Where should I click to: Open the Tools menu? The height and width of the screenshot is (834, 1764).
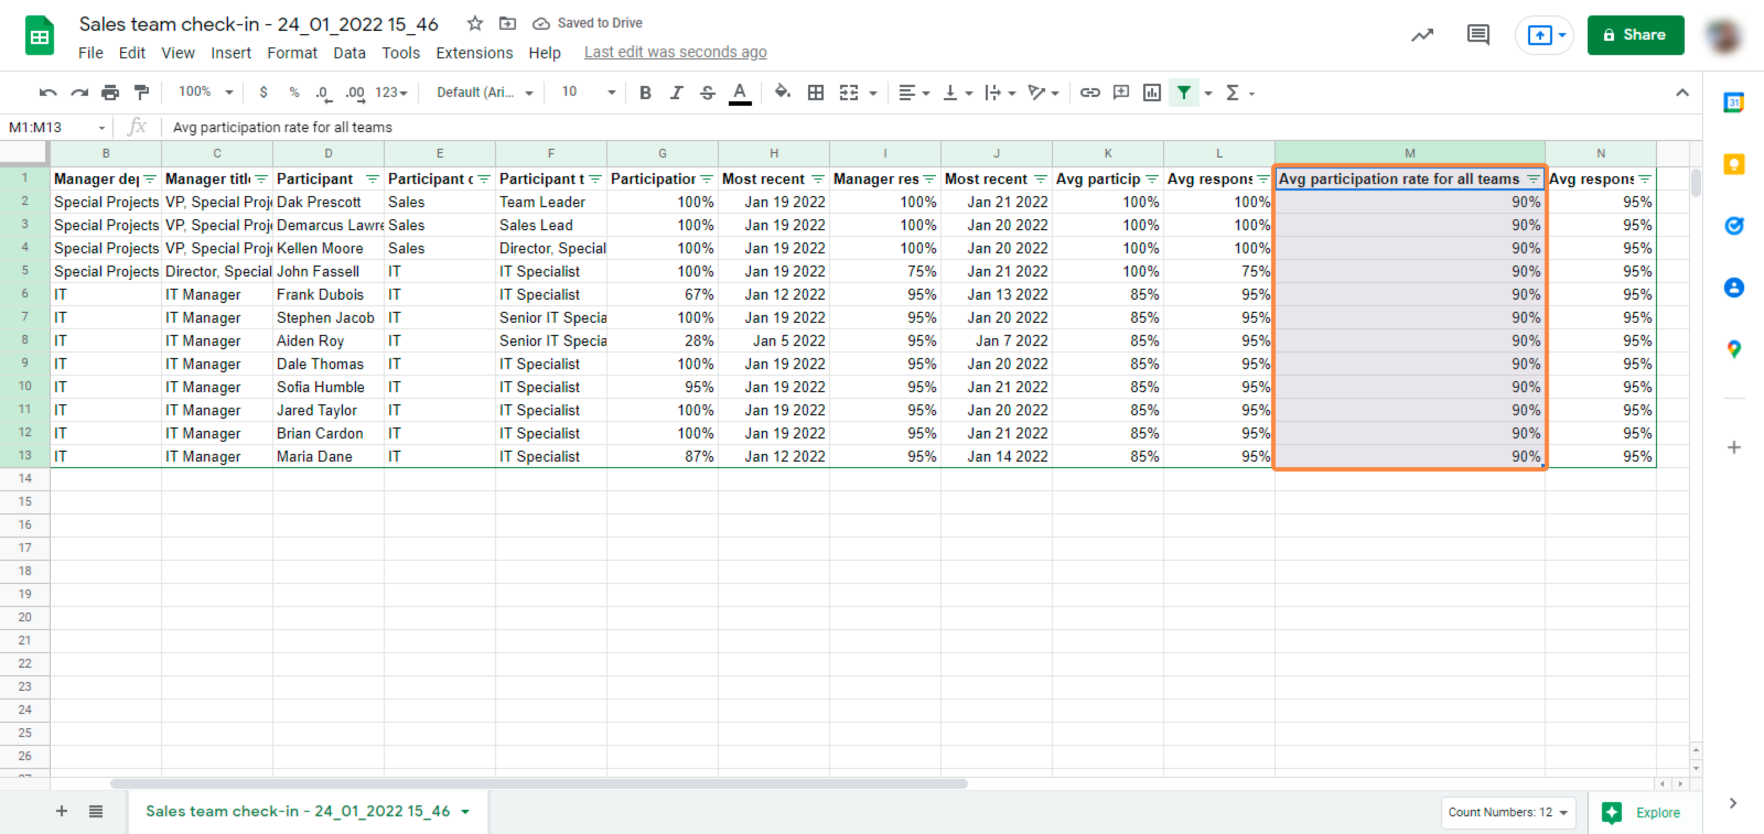pos(401,53)
